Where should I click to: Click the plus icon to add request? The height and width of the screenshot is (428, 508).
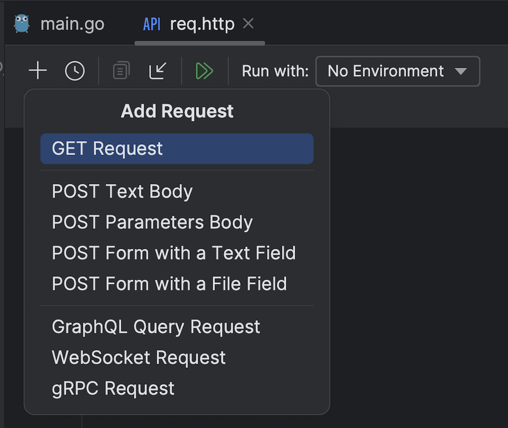point(38,71)
